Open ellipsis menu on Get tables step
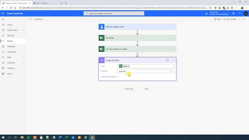This screenshot has width=249, height=140. 173,38
